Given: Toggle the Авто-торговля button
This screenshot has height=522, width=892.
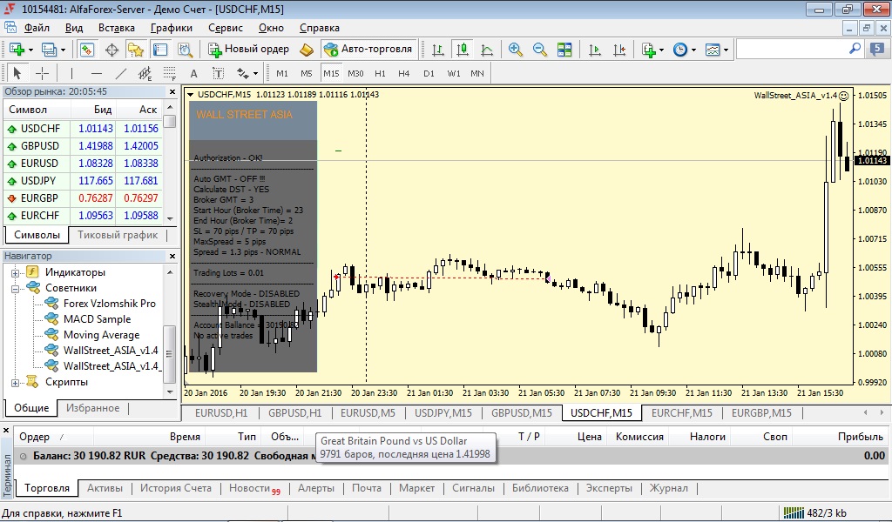Looking at the screenshot, I should [368, 50].
